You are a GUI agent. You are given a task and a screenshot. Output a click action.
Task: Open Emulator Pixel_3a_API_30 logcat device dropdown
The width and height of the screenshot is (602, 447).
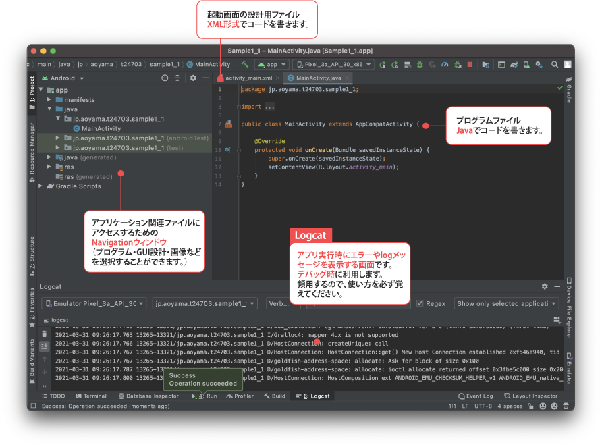point(94,303)
